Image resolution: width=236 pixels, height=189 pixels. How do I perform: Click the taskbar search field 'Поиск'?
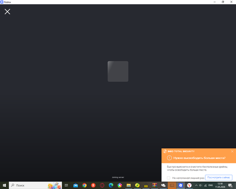pos(35,185)
